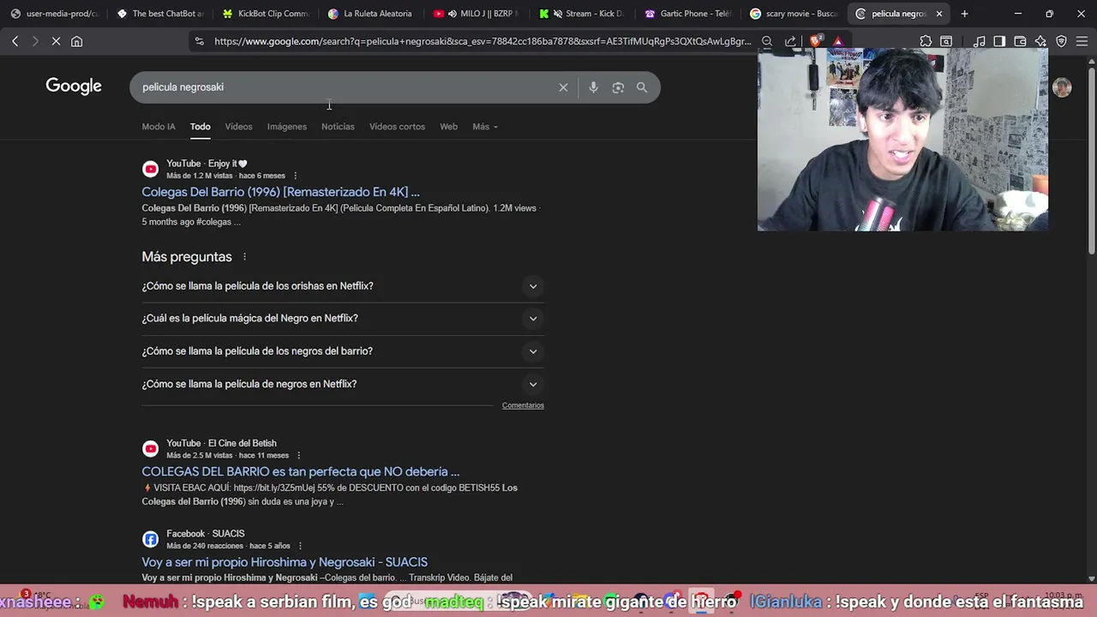Viewport: 1097px width, 617px height.
Task: Search by image with Google Lens
Action: (x=618, y=87)
